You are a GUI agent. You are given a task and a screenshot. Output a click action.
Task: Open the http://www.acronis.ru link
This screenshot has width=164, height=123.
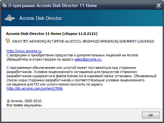(24, 51)
